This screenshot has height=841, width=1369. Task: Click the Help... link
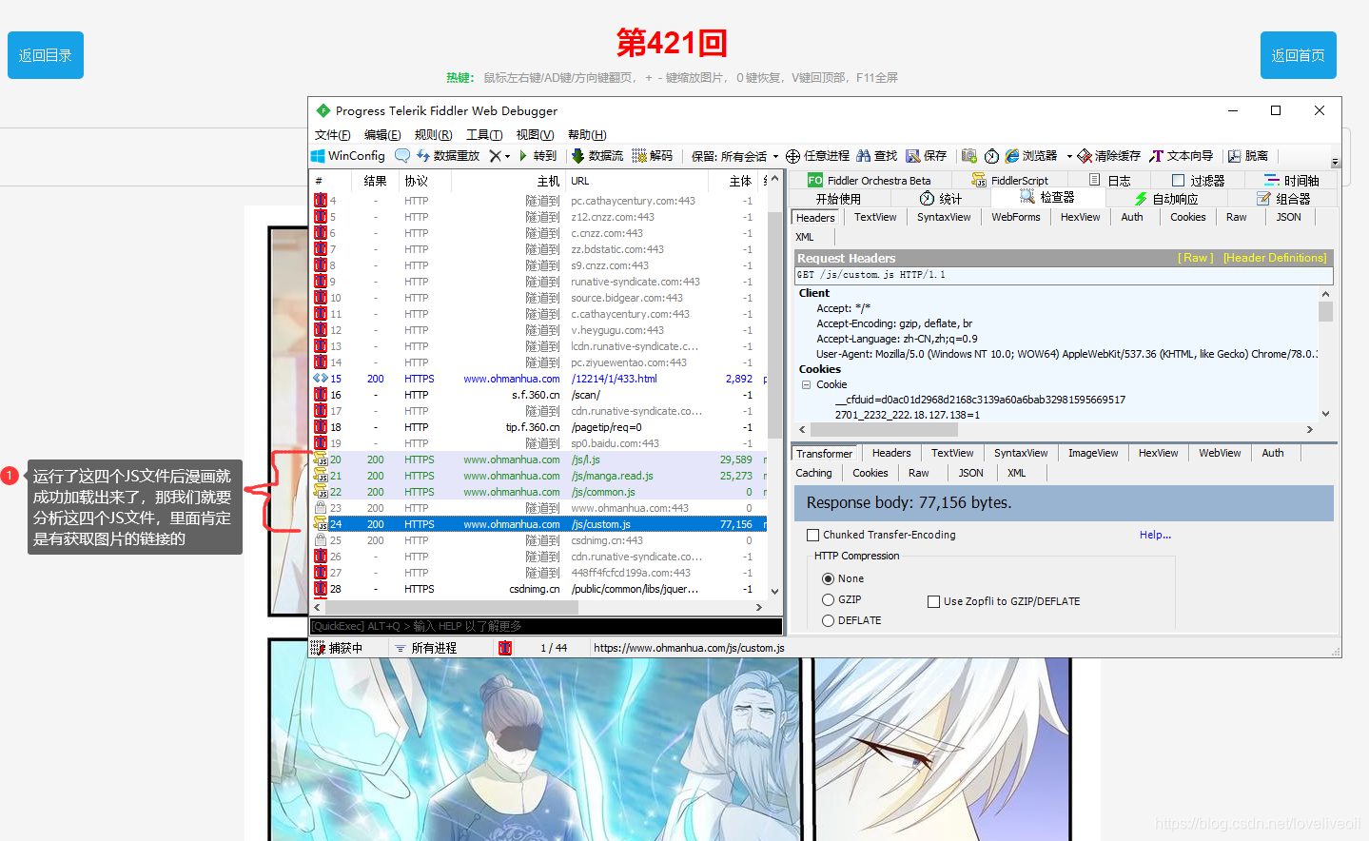pyautogui.click(x=1155, y=535)
